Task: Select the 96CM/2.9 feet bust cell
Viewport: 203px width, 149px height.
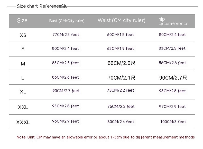Action: (66, 121)
